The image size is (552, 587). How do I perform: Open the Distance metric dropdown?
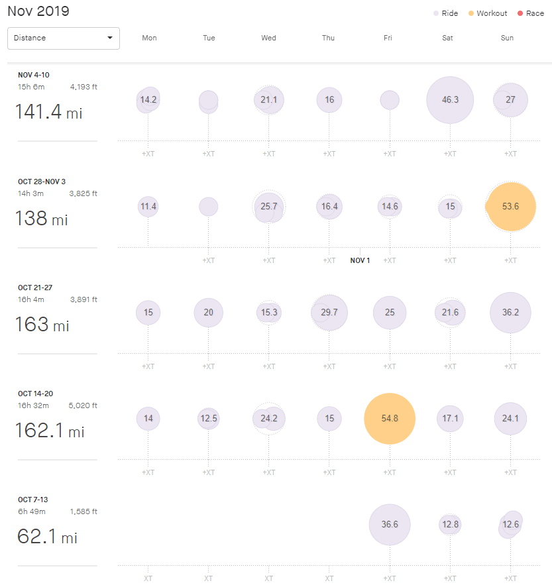tap(64, 38)
